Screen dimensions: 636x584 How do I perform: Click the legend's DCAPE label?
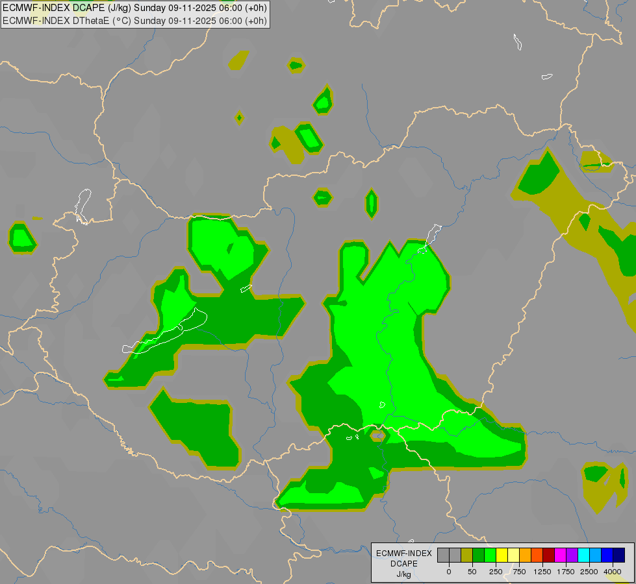404,564
